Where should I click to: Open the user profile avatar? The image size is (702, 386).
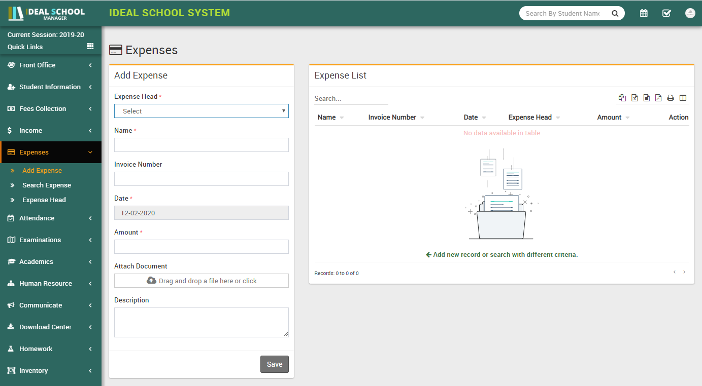click(690, 13)
